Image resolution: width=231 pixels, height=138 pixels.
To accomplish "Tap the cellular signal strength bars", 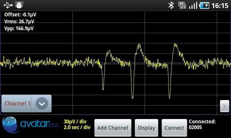I will tap(193, 5).
